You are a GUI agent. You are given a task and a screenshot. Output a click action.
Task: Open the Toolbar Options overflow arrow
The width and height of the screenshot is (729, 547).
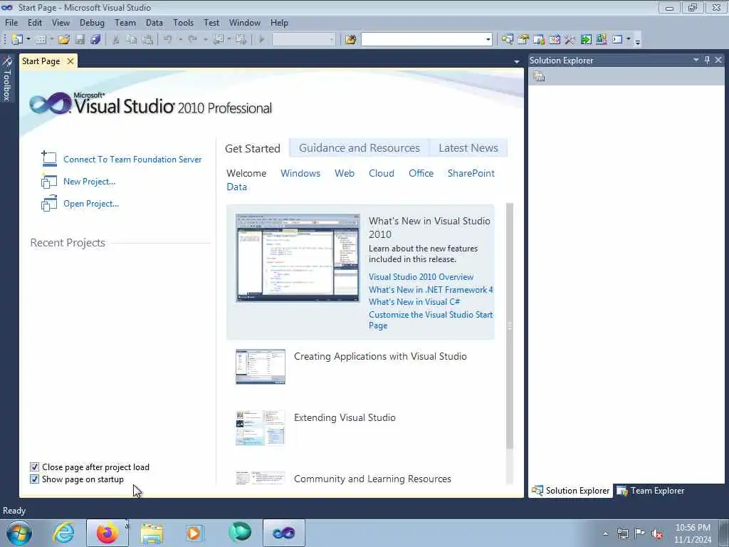(x=638, y=41)
